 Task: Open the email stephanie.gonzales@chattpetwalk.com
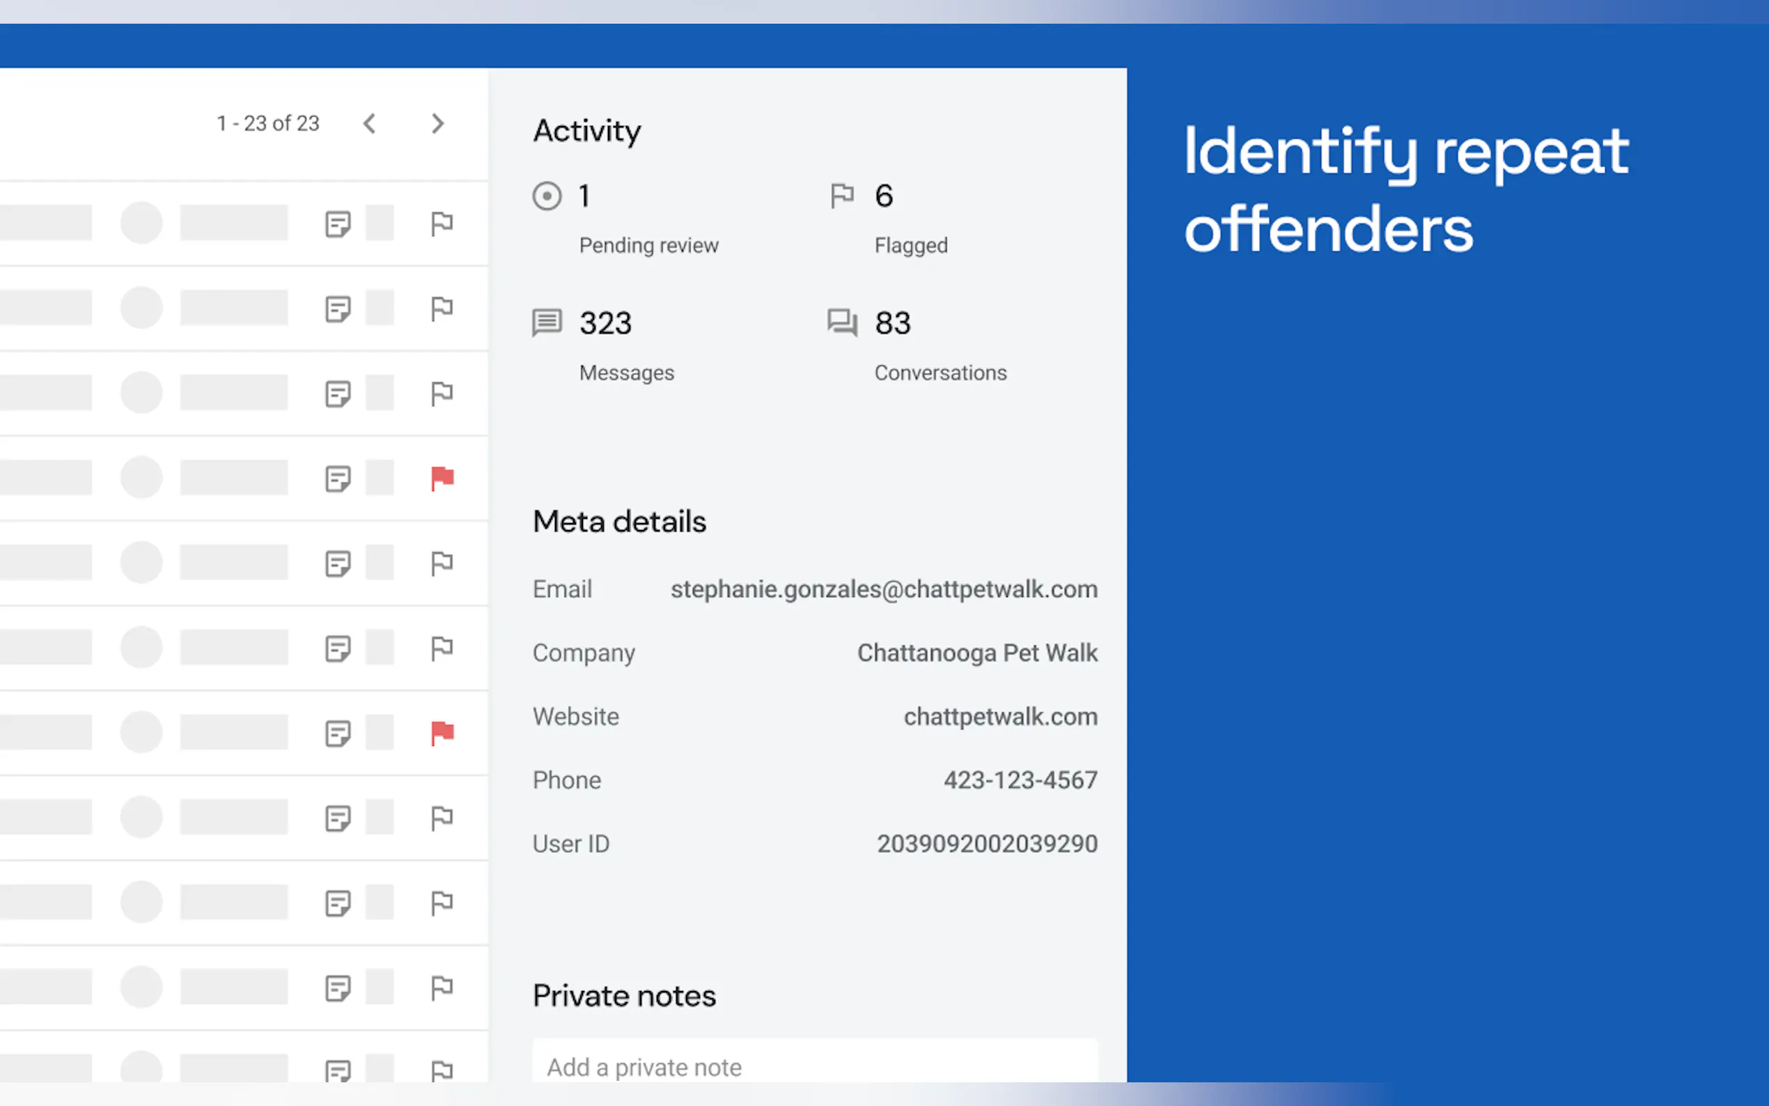click(x=883, y=590)
